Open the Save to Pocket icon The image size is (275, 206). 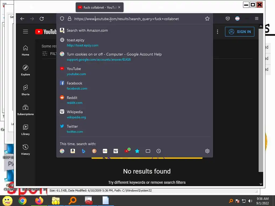[228, 19]
